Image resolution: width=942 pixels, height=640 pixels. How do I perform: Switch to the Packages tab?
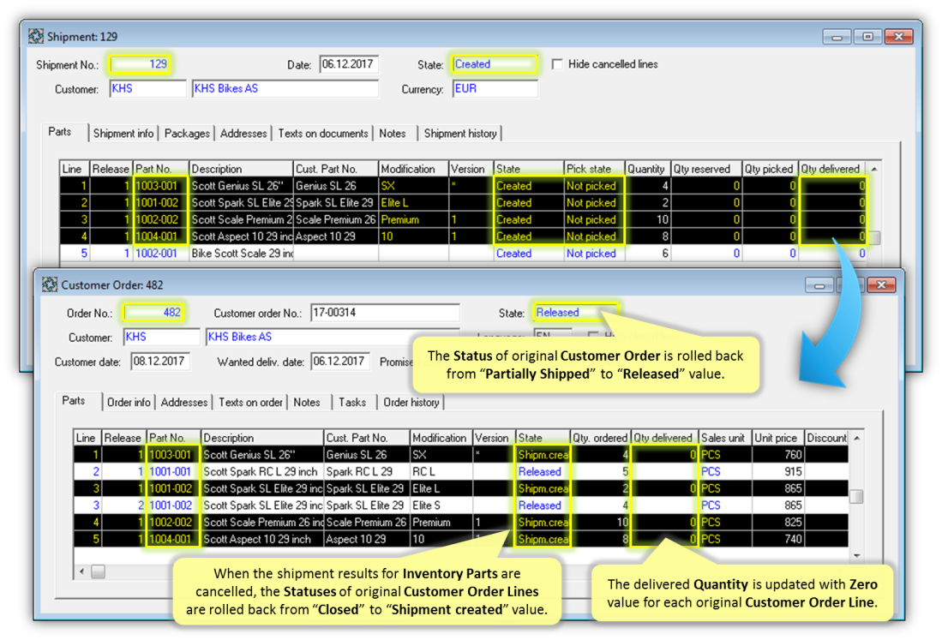(187, 133)
